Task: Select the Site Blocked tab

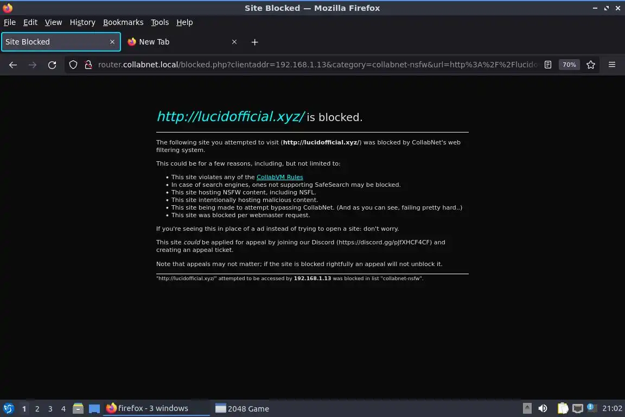Action: [61, 42]
